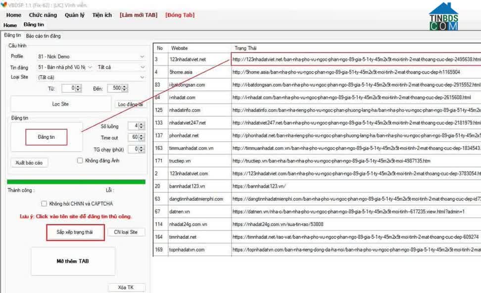Click [Đóng Tab] to close tab
This screenshot has width=481, height=293.
click(x=180, y=15)
